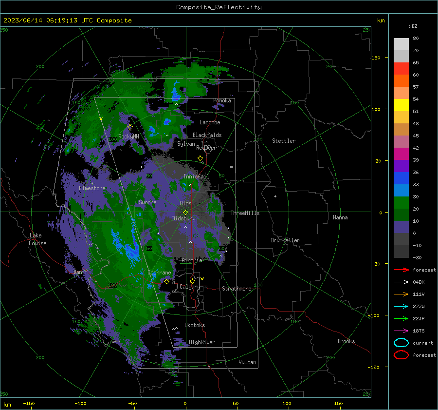Pick the green 22JP arrow icon
438x410 pixels.
pos(401,318)
